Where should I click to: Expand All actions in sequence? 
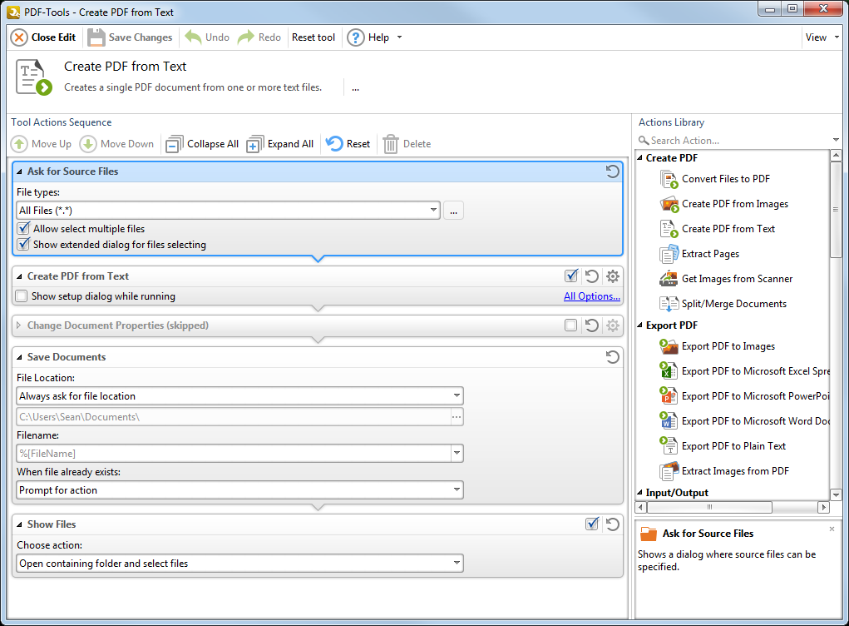(280, 144)
